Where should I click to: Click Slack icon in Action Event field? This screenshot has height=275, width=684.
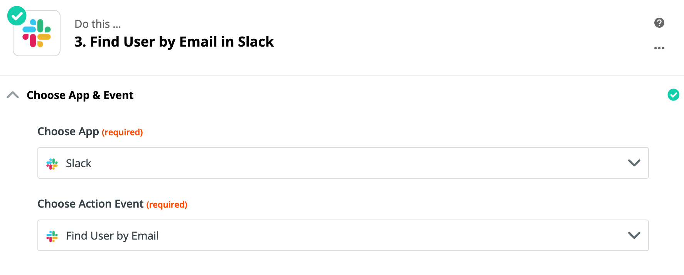[52, 236]
